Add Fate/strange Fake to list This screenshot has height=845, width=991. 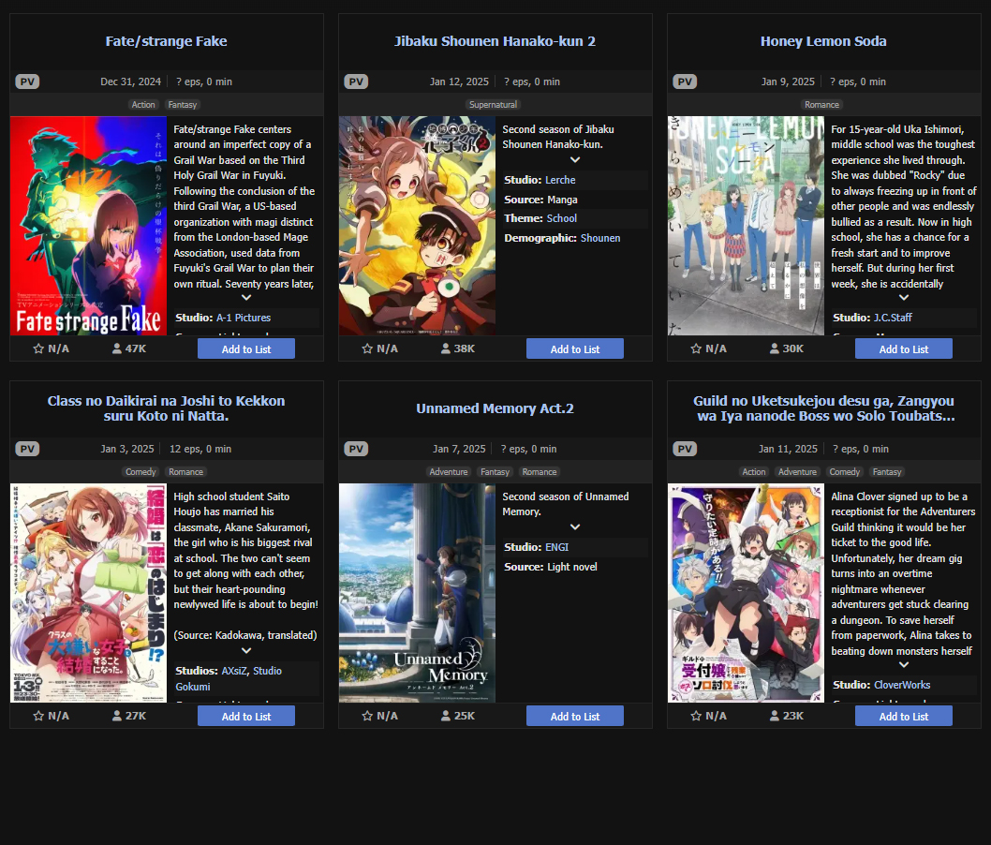click(x=246, y=348)
